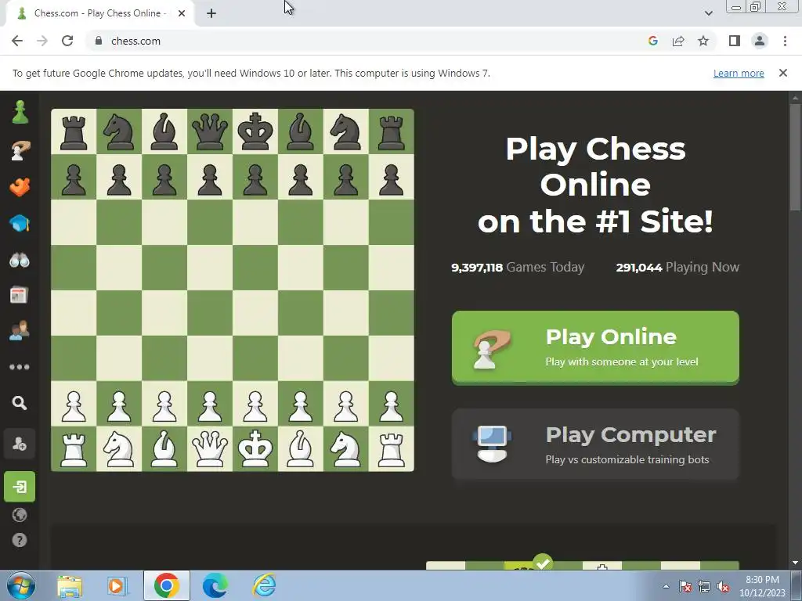The image size is (802, 601).
Task: Open the Windows Start menu
Action: (20, 585)
